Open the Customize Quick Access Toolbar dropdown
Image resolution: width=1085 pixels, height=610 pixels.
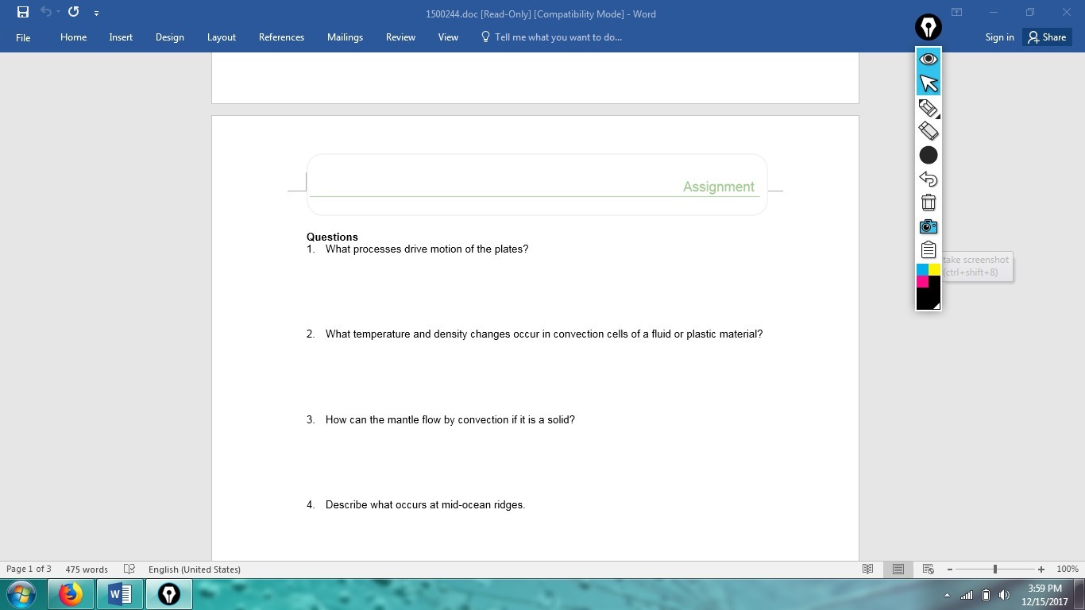click(x=96, y=13)
